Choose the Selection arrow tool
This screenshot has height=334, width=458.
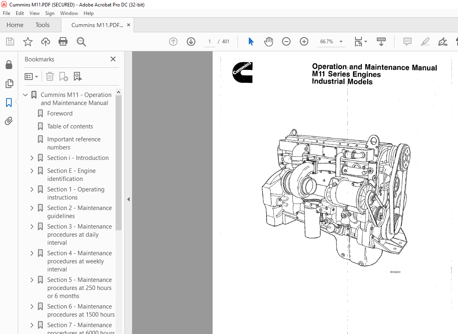pos(251,42)
